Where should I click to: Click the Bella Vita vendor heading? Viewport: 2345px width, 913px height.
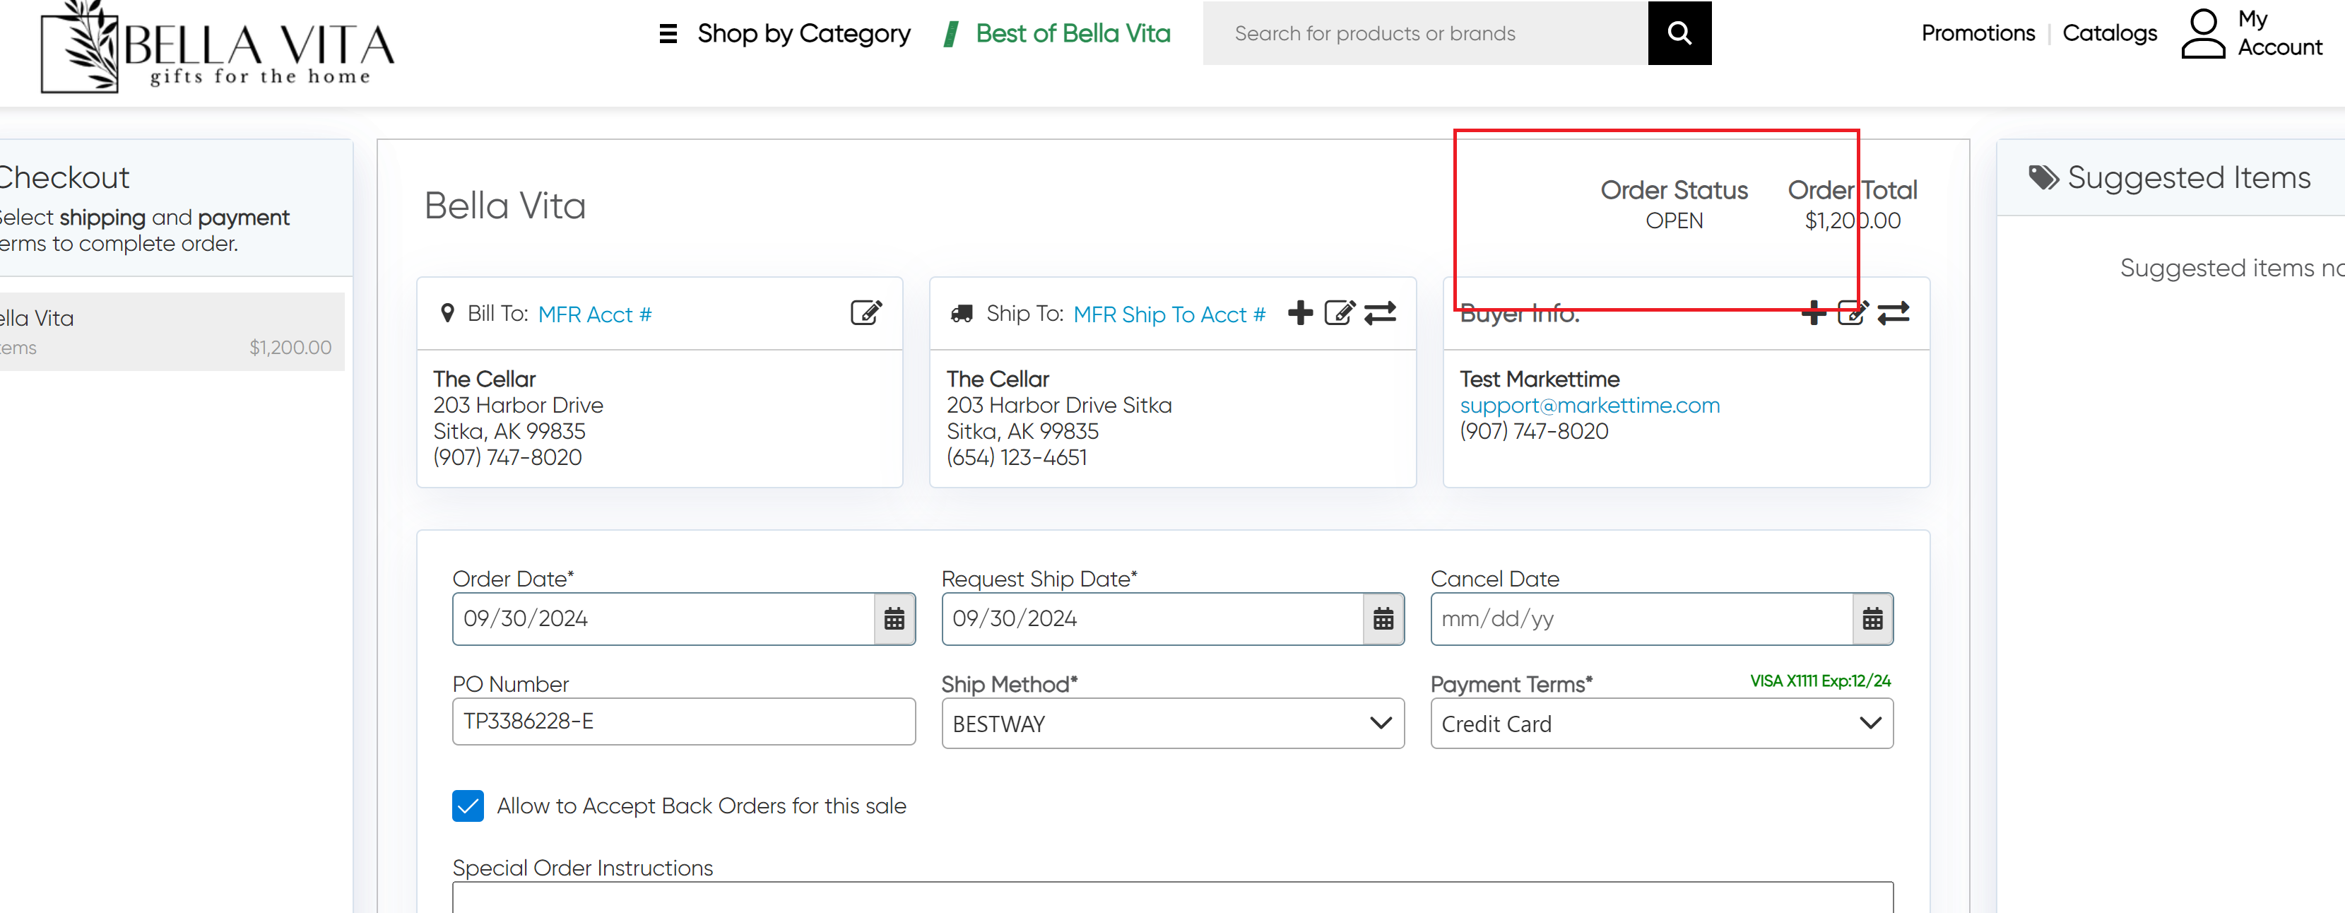pos(505,206)
